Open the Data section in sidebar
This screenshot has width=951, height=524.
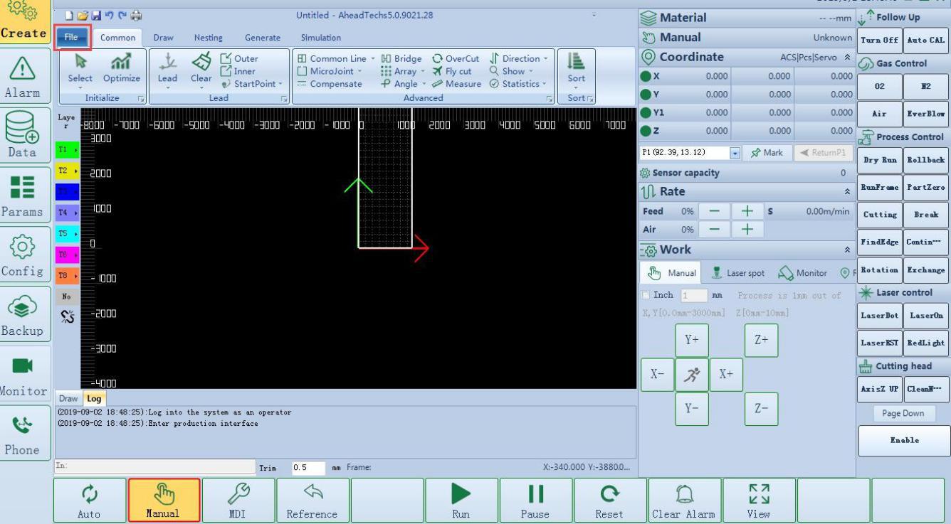pos(23,134)
